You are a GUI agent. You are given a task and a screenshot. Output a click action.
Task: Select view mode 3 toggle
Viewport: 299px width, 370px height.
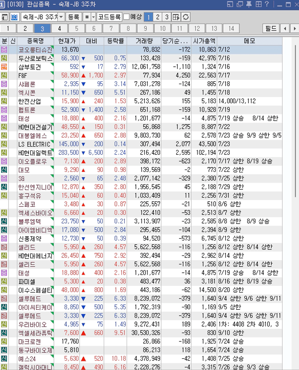pos(167,17)
